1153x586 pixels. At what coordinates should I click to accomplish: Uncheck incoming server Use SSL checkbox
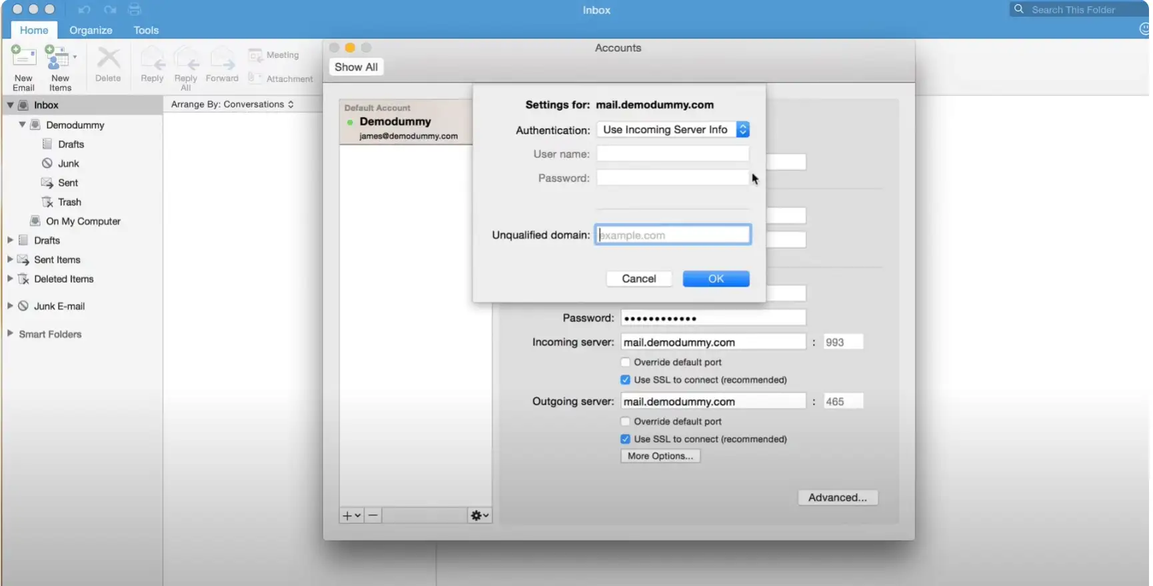[625, 380]
